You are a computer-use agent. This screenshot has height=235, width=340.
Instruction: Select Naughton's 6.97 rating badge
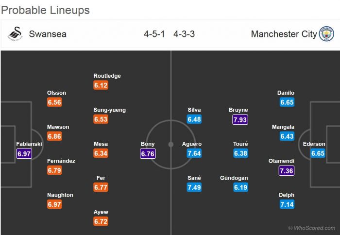pos(54,204)
